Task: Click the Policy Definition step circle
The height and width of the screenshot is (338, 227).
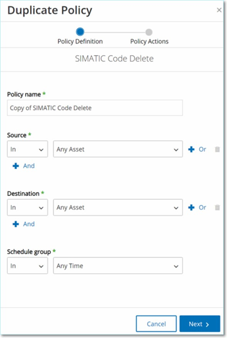Action: point(80,32)
